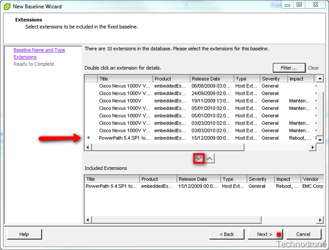Maximize the New Baseline Wizard window

tap(299, 5)
